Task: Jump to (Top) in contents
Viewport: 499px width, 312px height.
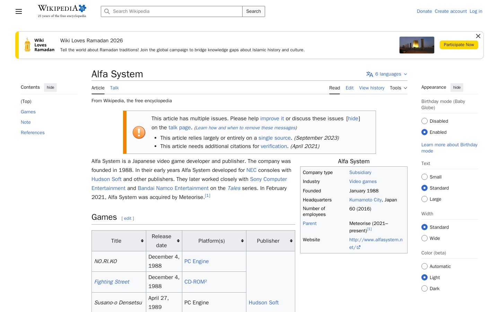Action: (26, 102)
